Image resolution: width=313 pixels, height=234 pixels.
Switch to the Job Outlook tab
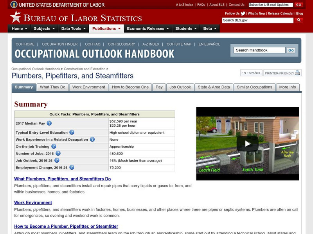tap(180, 87)
